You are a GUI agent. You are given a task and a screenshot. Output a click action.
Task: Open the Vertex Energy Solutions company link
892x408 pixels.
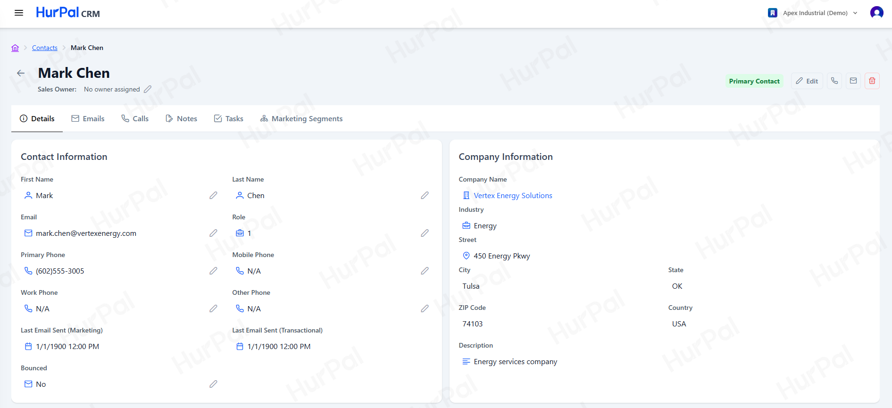pos(513,195)
